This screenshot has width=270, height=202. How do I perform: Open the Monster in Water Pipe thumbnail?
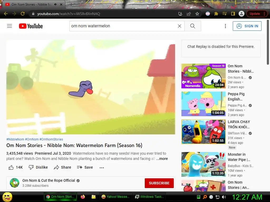tap(203, 164)
